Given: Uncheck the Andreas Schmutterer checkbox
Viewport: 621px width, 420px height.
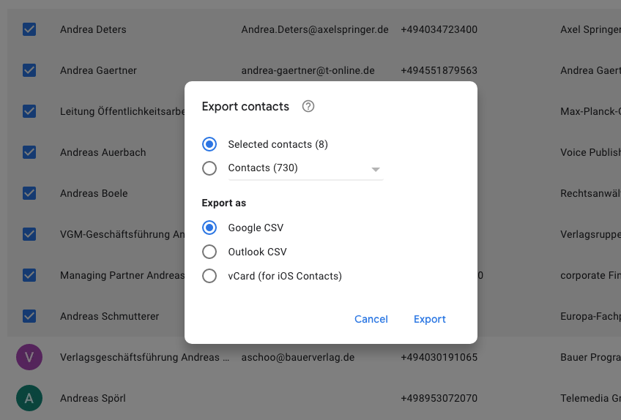Looking at the screenshot, I should pyautogui.click(x=29, y=316).
